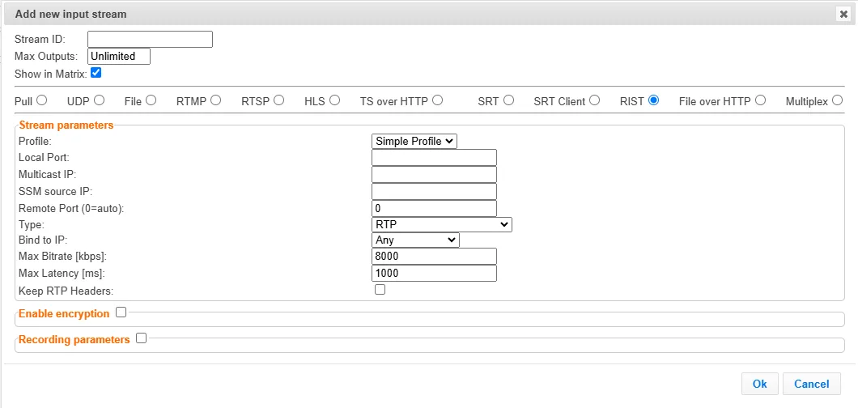Select the Pull radio button
This screenshot has height=408, width=858.
pyautogui.click(x=42, y=100)
